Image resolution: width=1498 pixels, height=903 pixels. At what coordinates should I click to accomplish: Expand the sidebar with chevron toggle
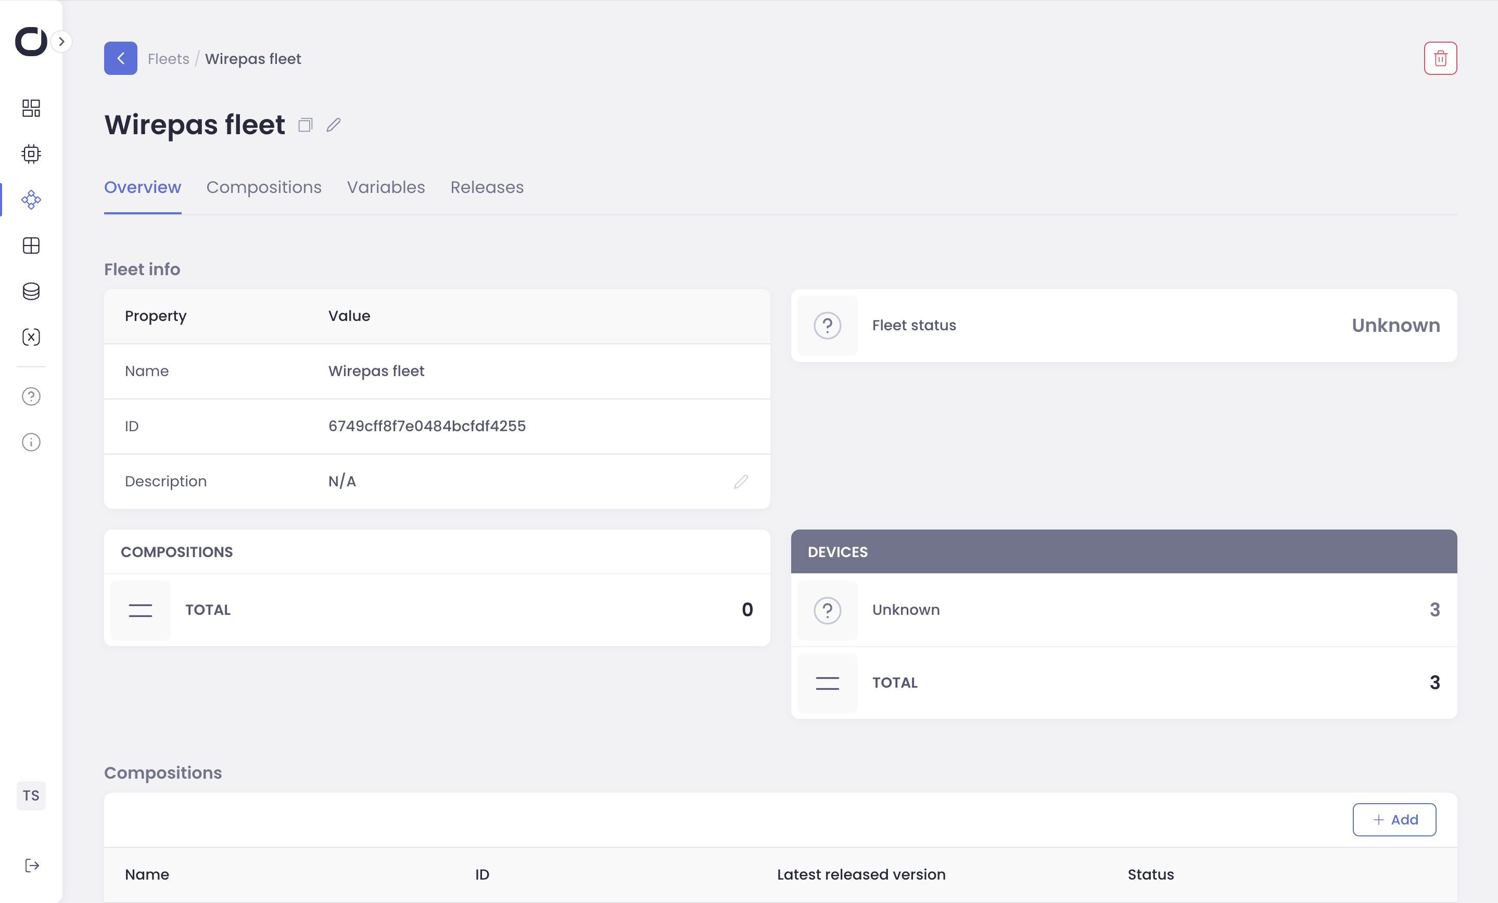[61, 42]
